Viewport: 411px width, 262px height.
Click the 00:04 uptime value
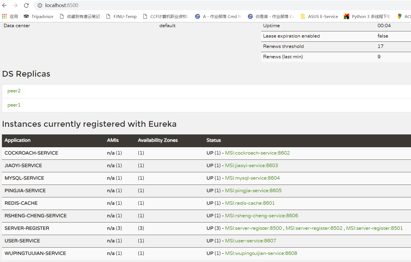tap(384, 26)
